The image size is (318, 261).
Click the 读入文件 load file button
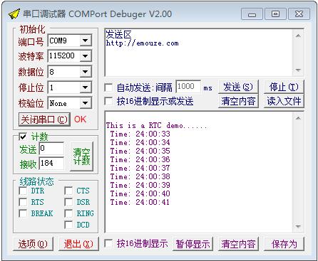284,101
